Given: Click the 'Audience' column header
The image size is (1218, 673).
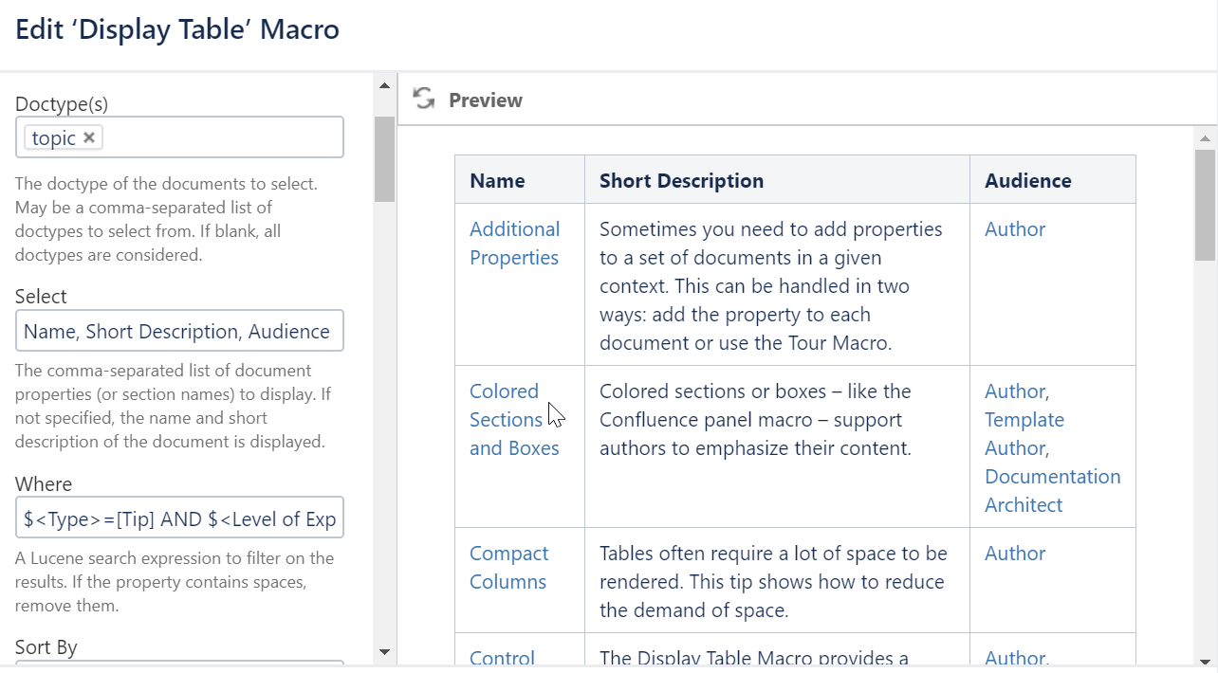Looking at the screenshot, I should [x=1027, y=179].
